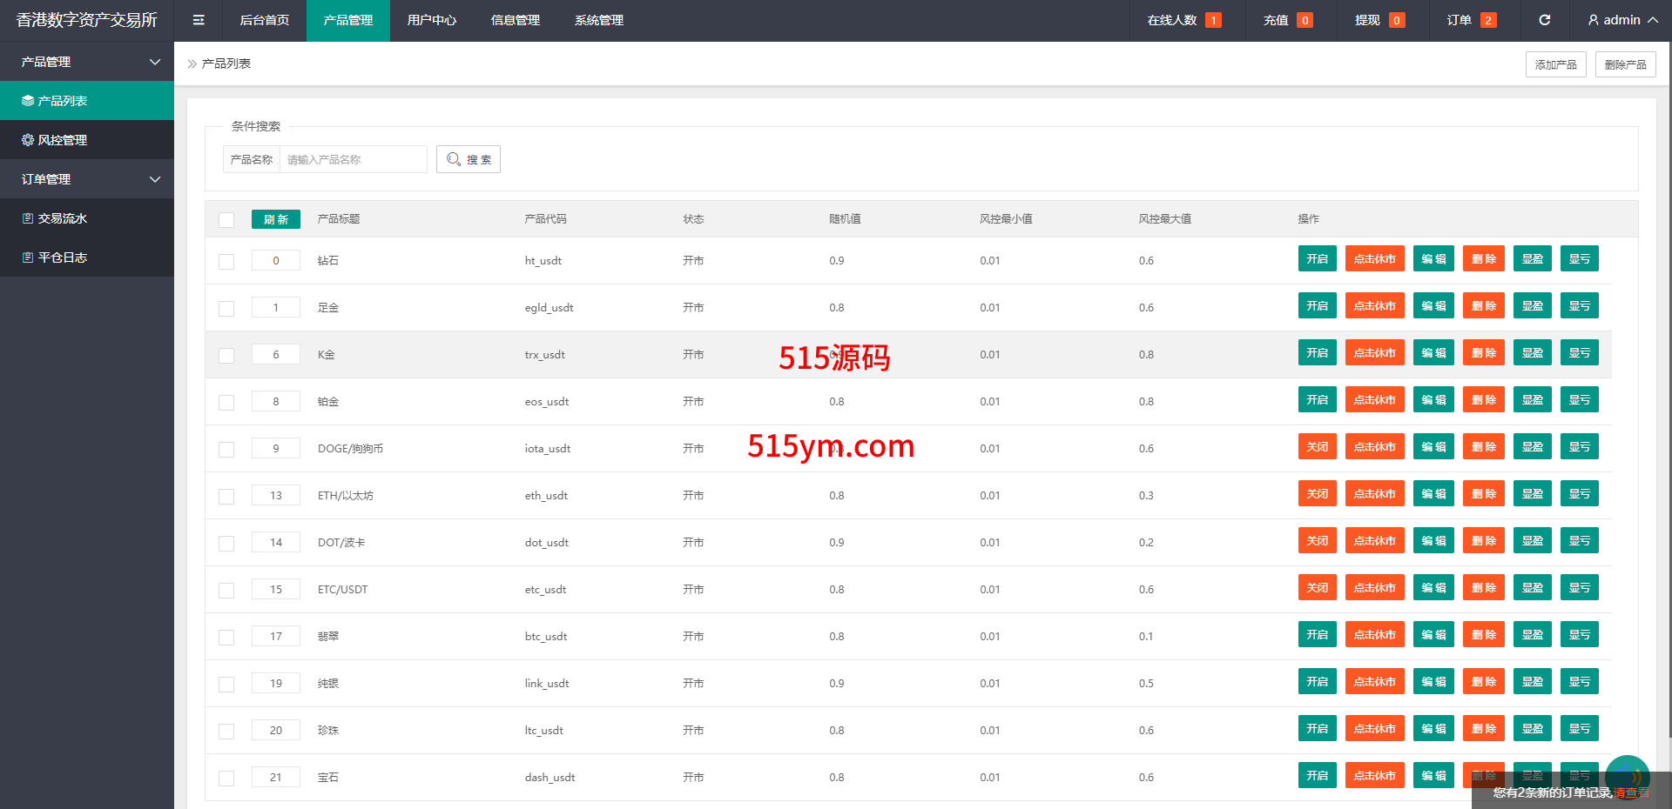This screenshot has height=809, width=1672.
Task: Open 交易流水 in the sidebar
Action: pos(87,218)
